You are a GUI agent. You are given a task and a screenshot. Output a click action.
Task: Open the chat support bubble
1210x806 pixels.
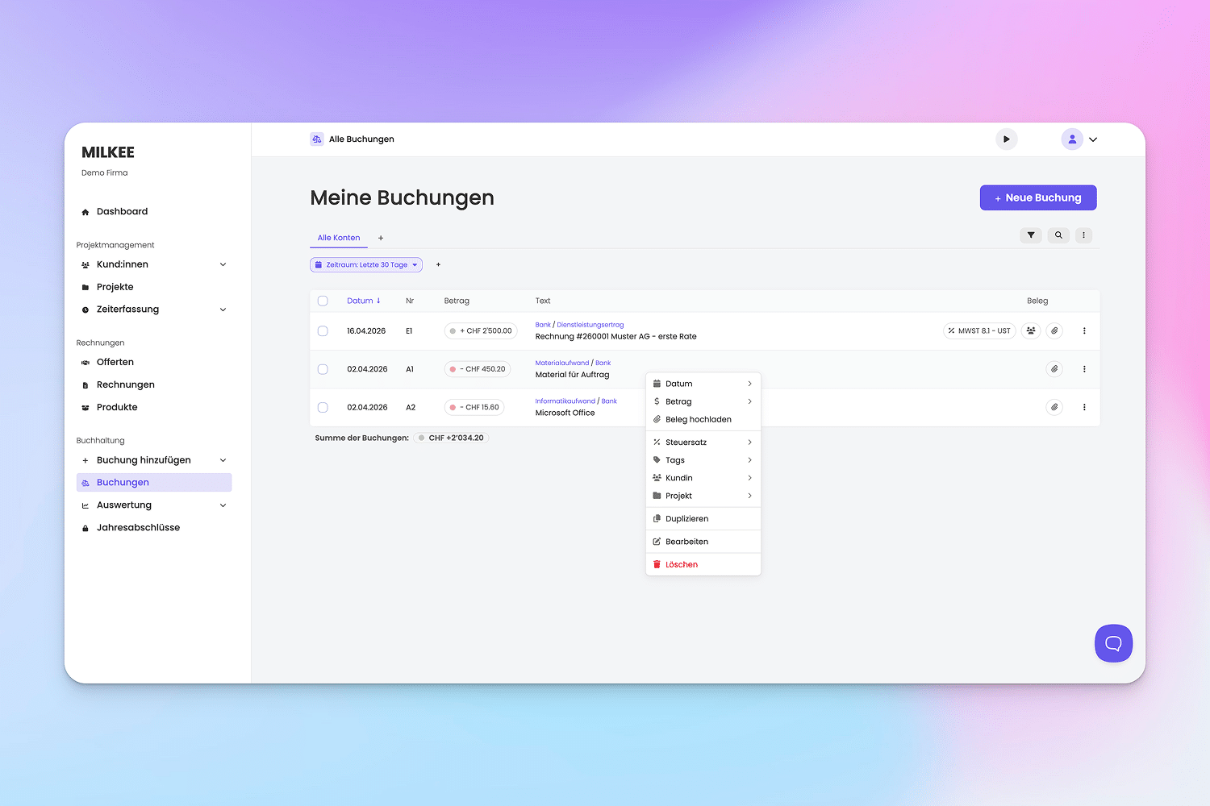pyautogui.click(x=1113, y=643)
